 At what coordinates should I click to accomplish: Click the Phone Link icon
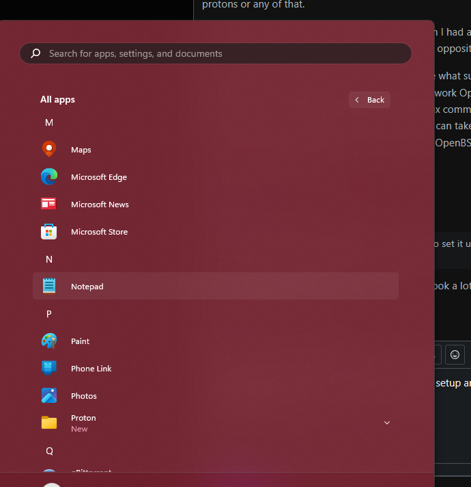(x=49, y=368)
